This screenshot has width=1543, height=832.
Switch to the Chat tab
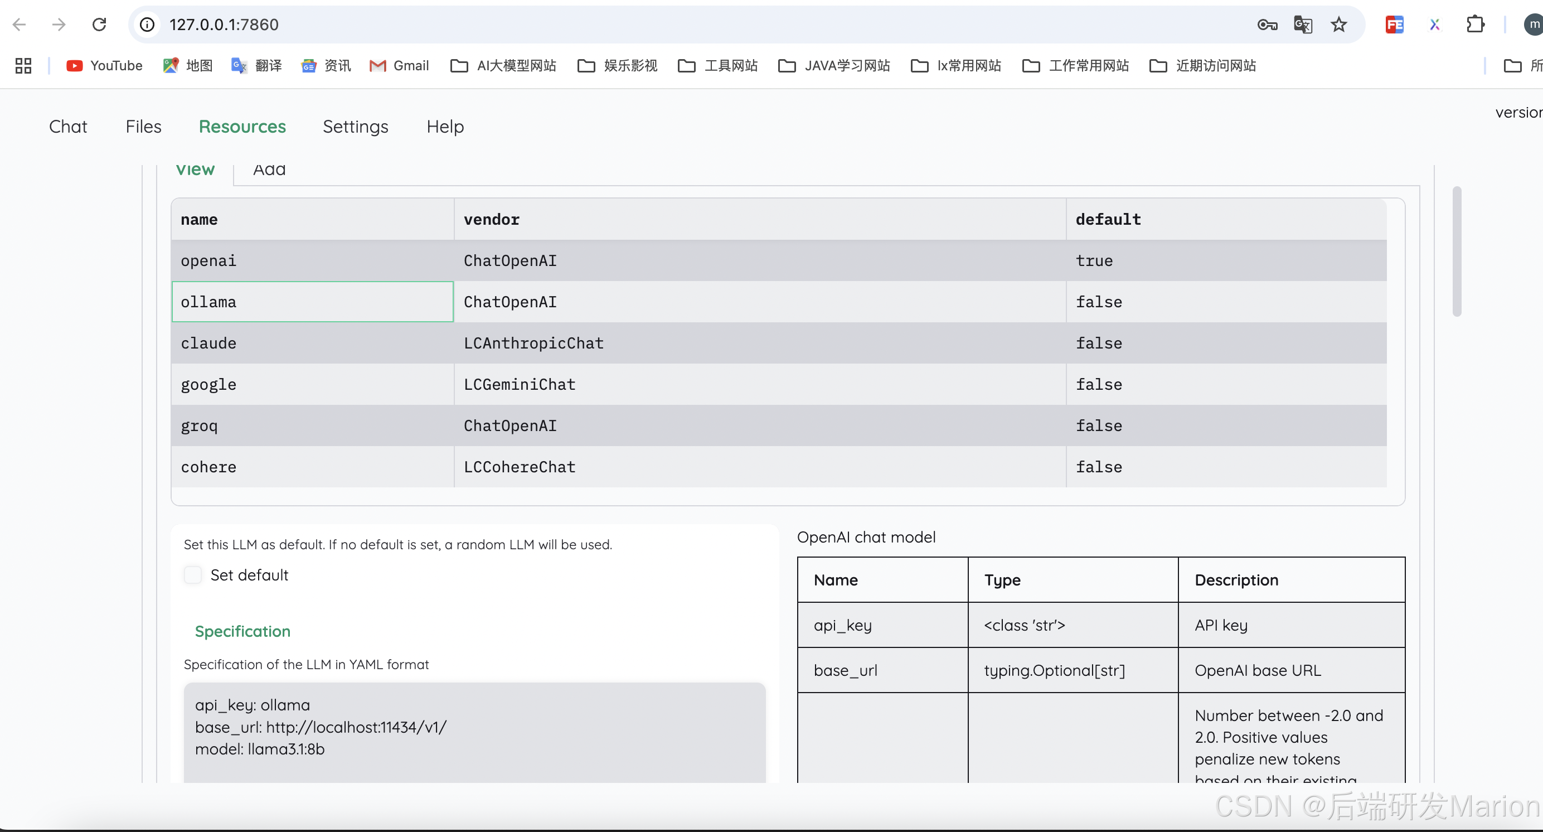(68, 127)
